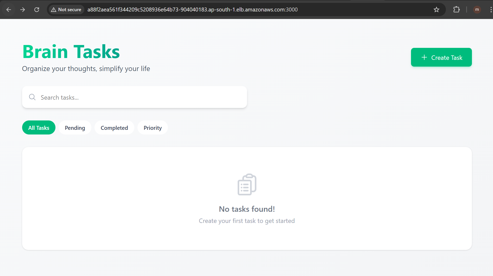Focus the Search tasks input field

[x=141, y=97]
